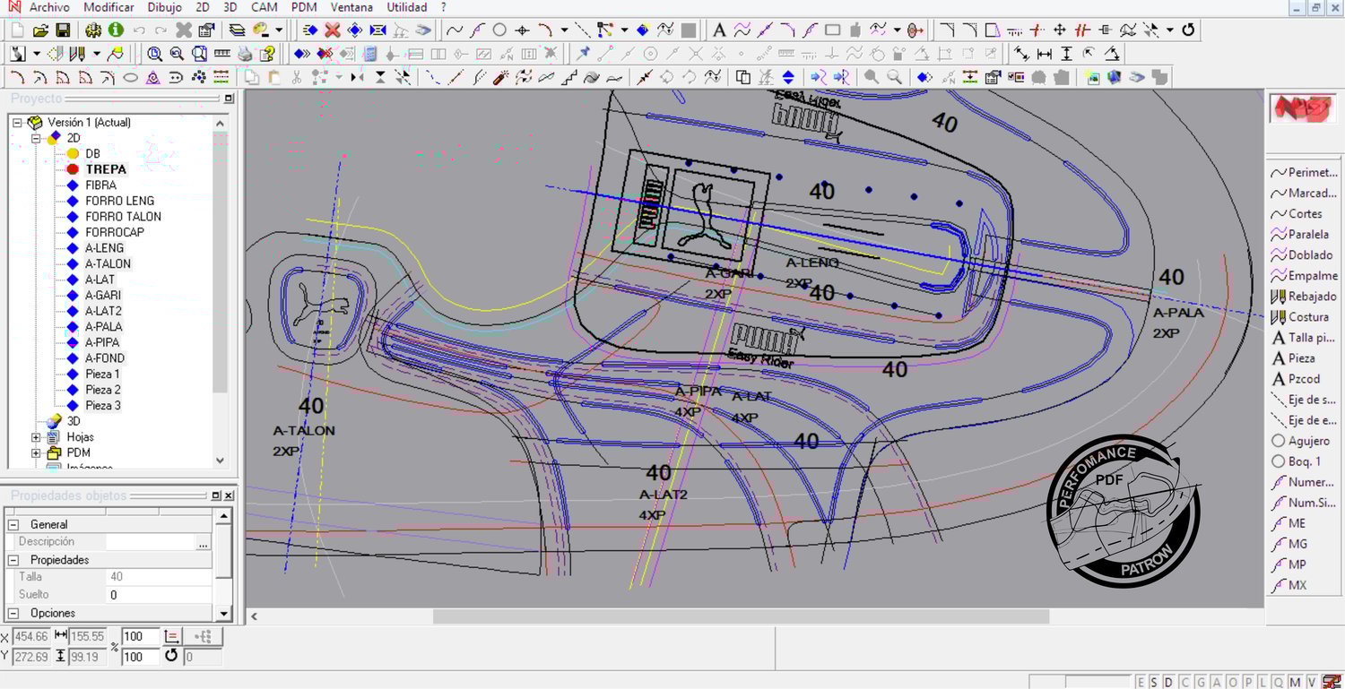
Task: Select the circle drawing tool
Action: [499, 30]
